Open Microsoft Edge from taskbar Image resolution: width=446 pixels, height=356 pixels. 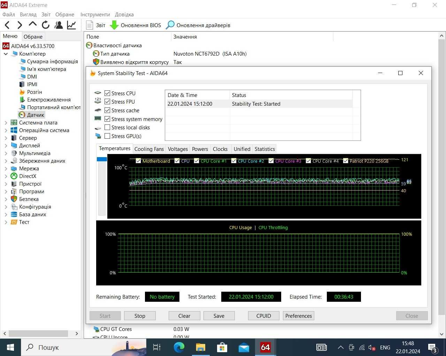[x=179, y=347]
